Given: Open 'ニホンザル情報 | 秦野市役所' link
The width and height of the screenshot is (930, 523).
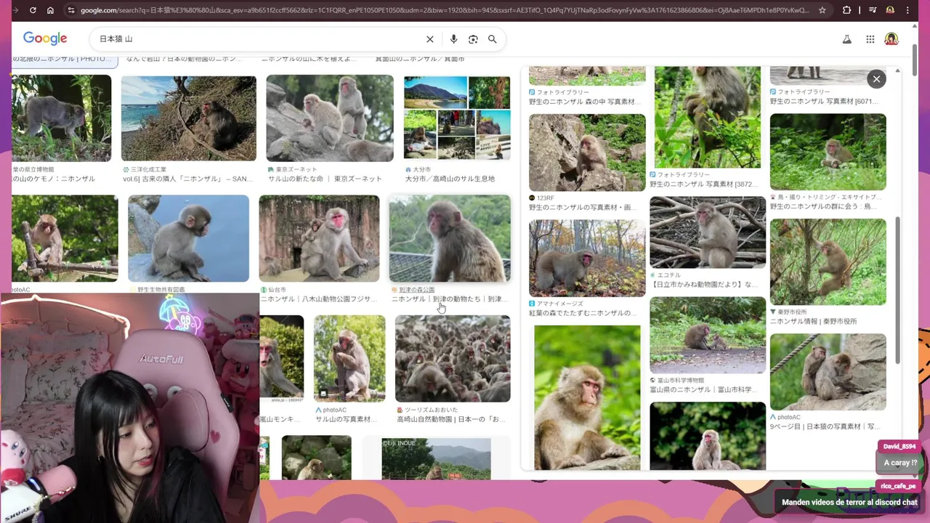Looking at the screenshot, I should (x=813, y=321).
